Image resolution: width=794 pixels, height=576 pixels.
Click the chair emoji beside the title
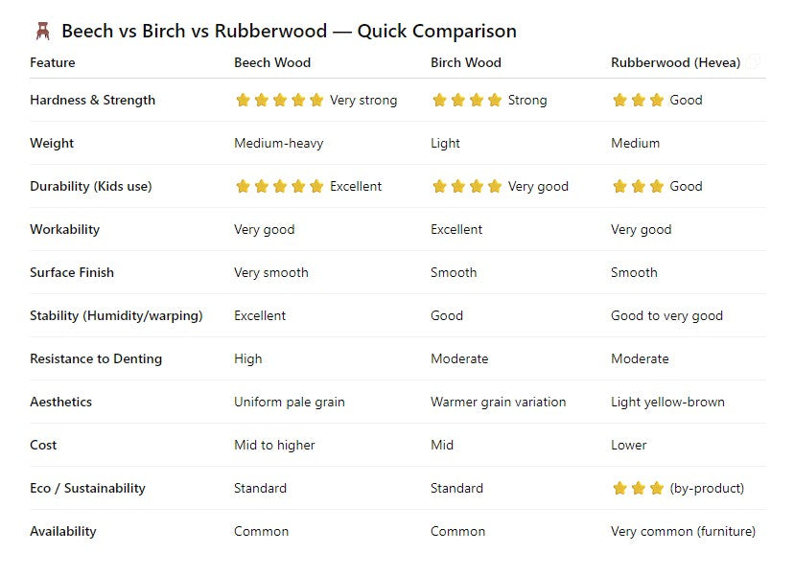pyautogui.click(x=42, y=32)
